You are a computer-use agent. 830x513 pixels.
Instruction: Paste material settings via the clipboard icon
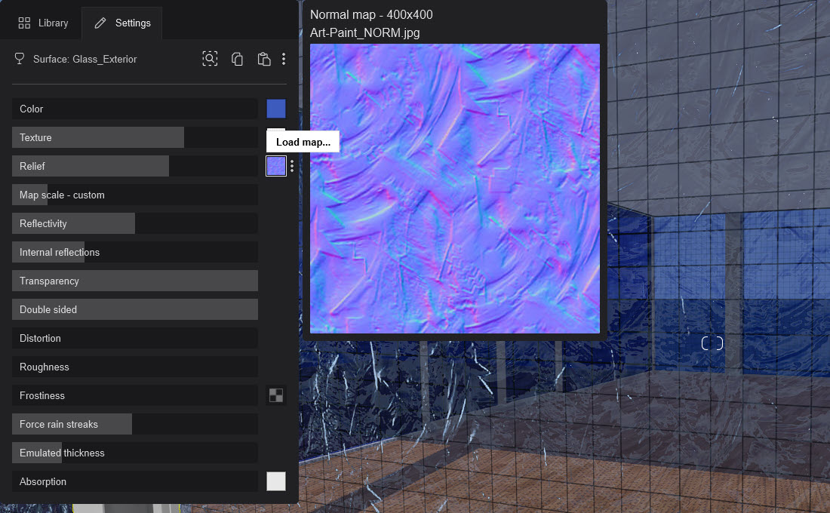point(263,59)
